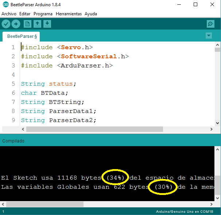Open the Programa menu
Screen dimensions: 221x215
(43, 14)
